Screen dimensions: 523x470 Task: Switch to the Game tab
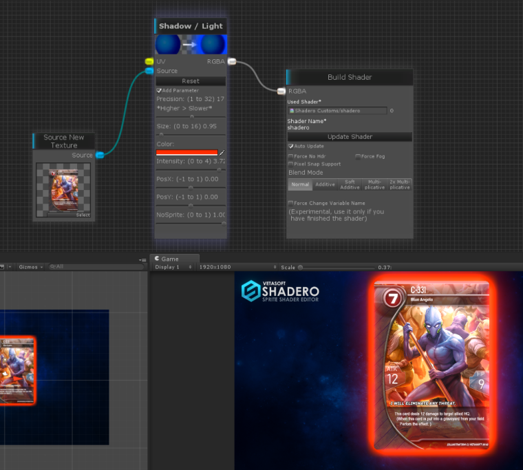[x=174, y=259]
